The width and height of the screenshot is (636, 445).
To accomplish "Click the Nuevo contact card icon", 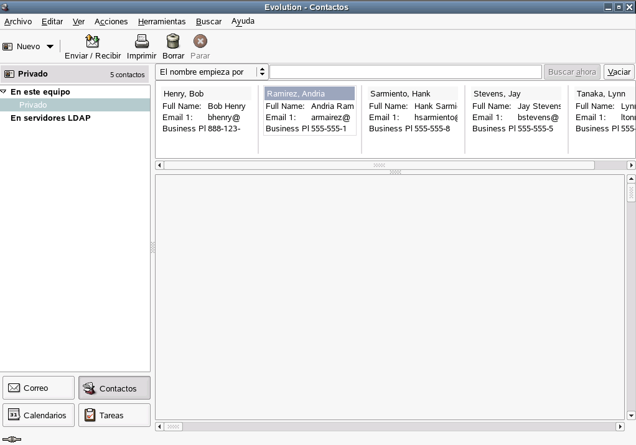I will click(8, 47).
